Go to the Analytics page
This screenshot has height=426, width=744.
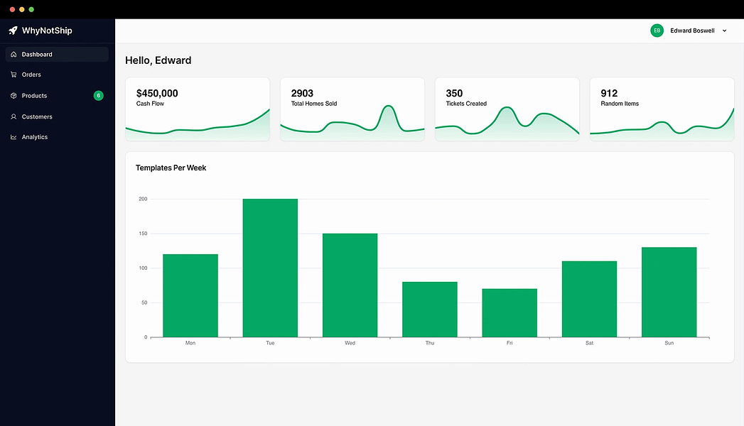57,137
